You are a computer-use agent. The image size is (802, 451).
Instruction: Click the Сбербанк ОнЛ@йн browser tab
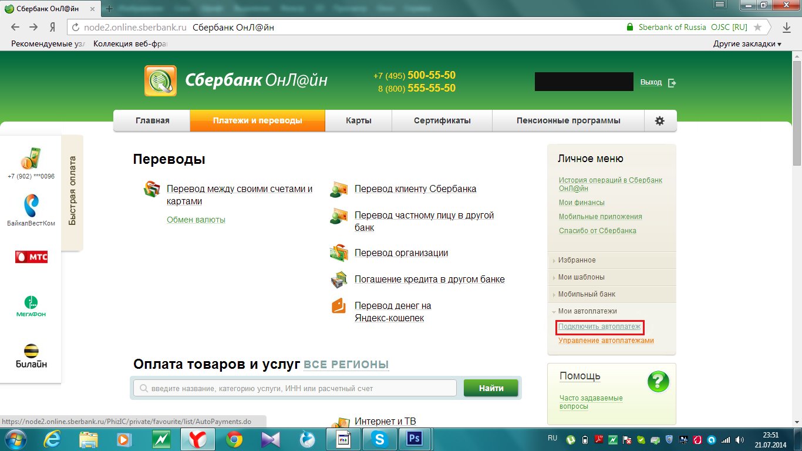[x=50, y=9]
